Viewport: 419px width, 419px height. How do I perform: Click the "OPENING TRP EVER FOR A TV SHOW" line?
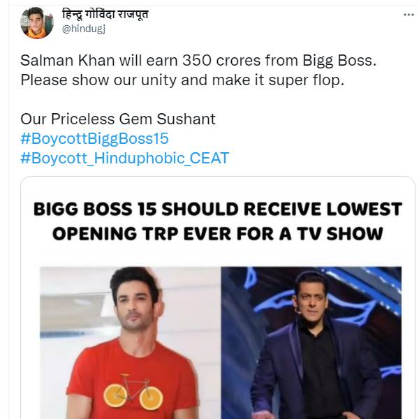coord(219,233)
